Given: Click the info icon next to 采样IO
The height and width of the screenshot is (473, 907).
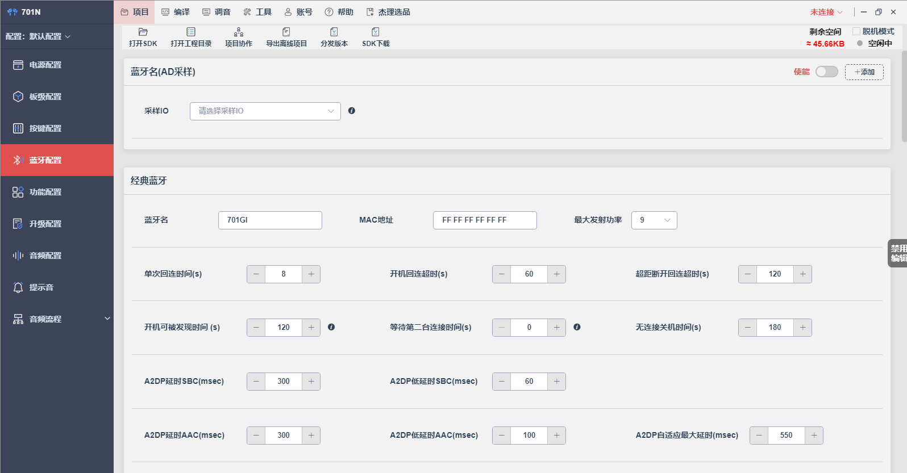Looking at the screenshot, I should point(352,111).
